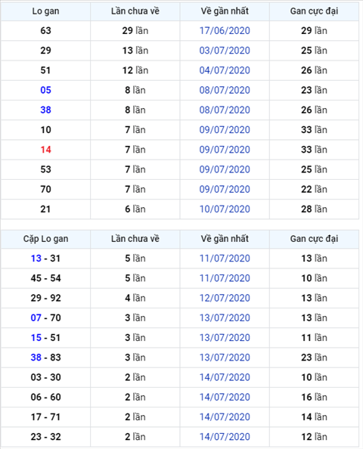Screen dimensions: 363x449
Task: Click date 08/07/2020 in single row 38
Action: click(x=225, y=110)
